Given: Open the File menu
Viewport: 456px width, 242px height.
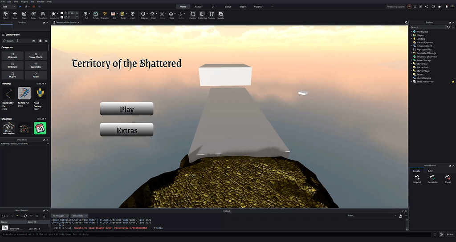Looking at the screenshot, I should 3,1.
